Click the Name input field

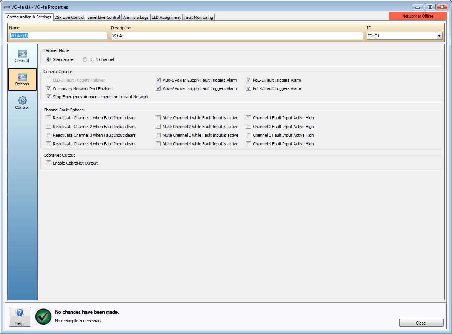click(x=58, y=36)
